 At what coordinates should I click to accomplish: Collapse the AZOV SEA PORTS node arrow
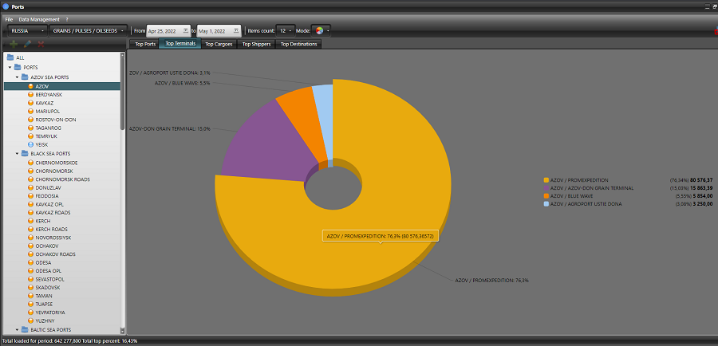click(x=17, y=77)
